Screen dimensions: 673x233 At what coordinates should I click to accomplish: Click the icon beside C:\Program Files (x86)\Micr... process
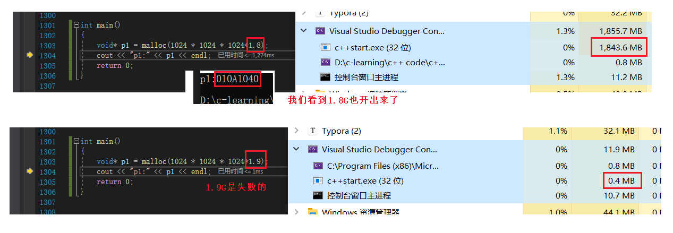click(318, 166)
